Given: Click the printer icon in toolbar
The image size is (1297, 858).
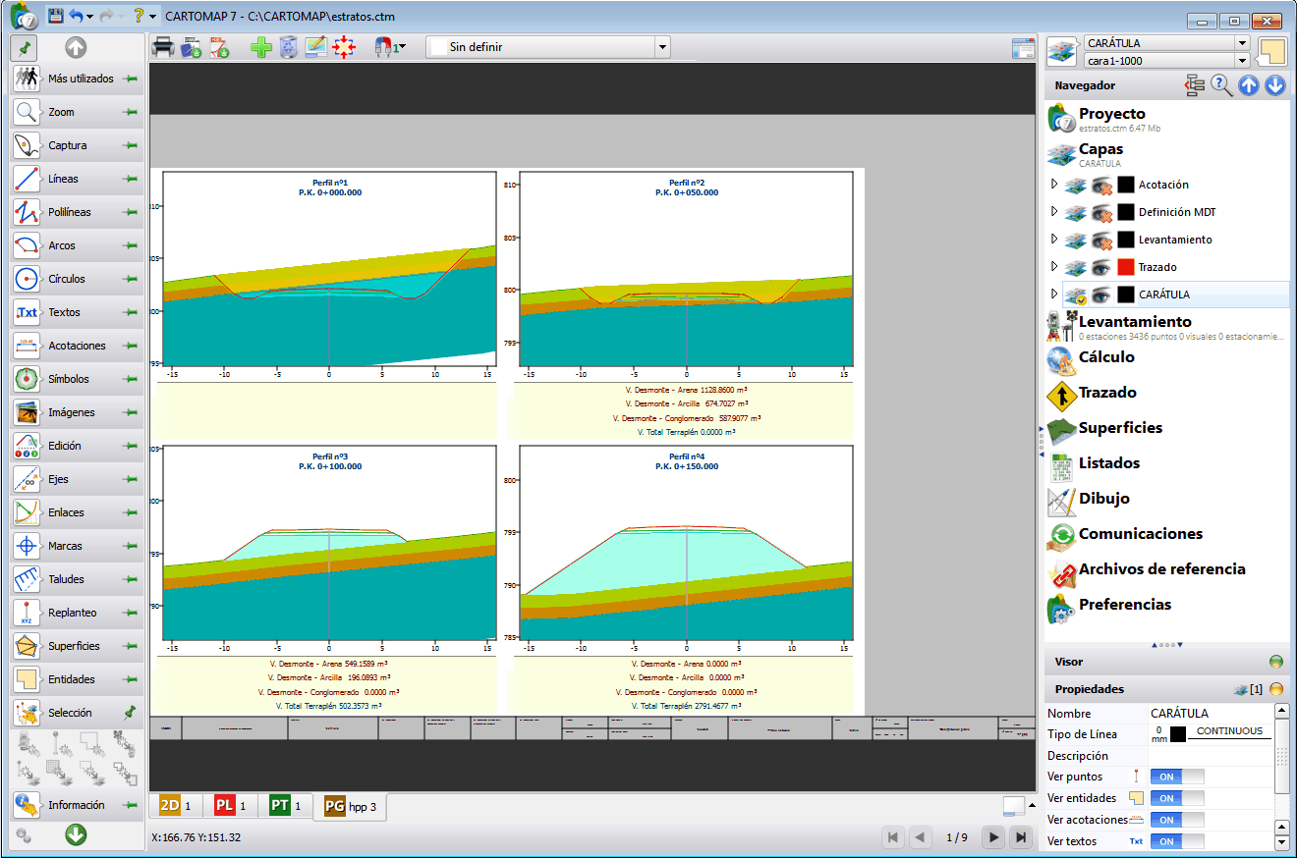Looking at the screenshot, I should coord(163,46).
